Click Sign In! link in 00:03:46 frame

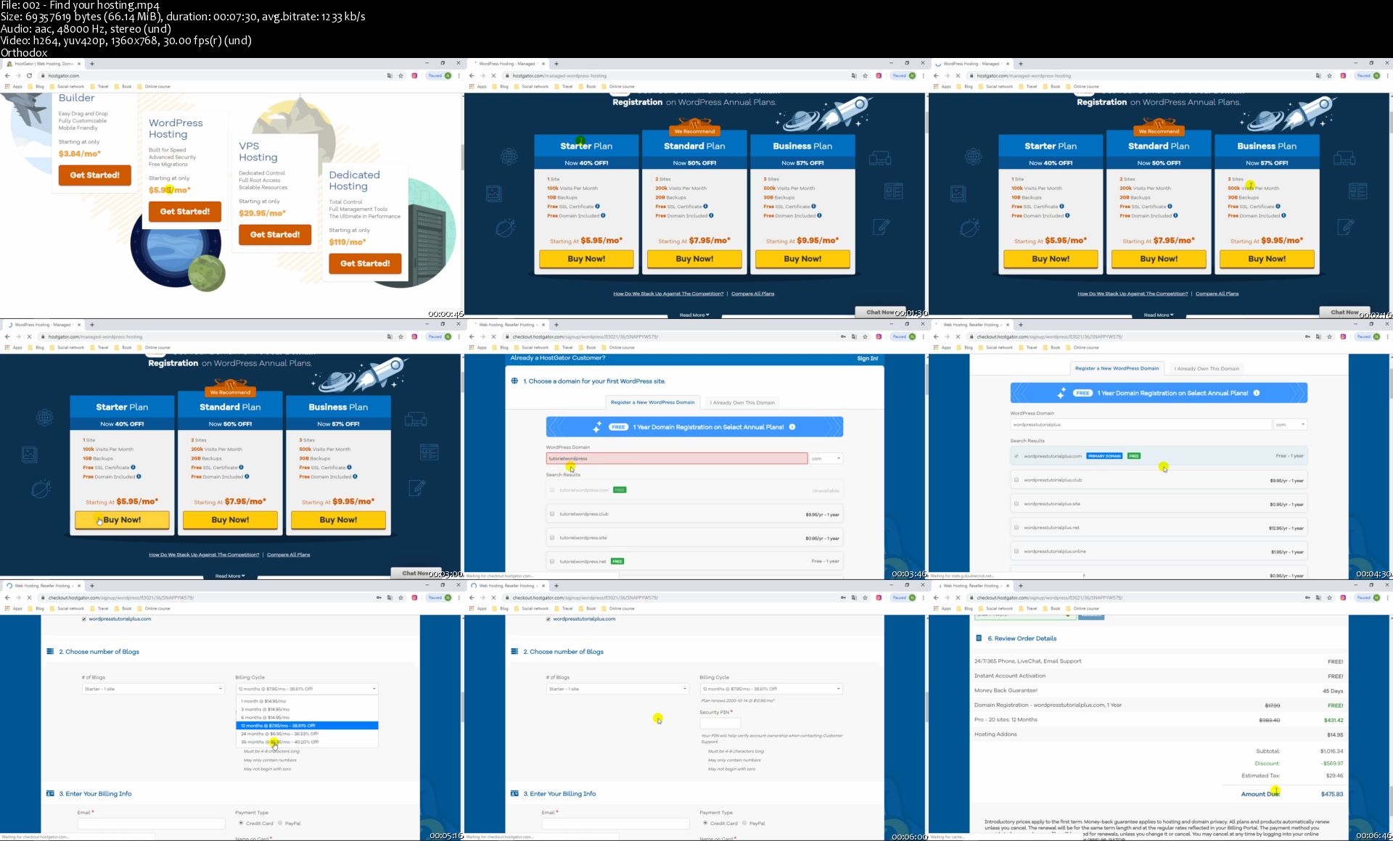867,358
